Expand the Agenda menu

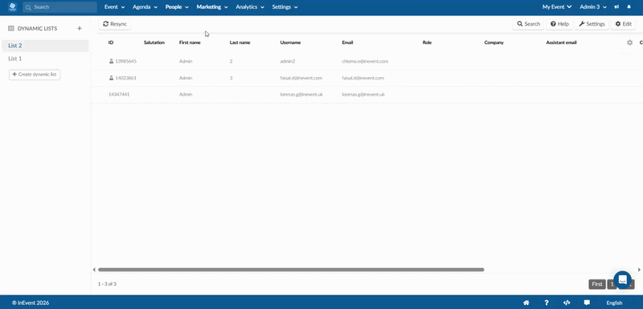tap(145, 7)
